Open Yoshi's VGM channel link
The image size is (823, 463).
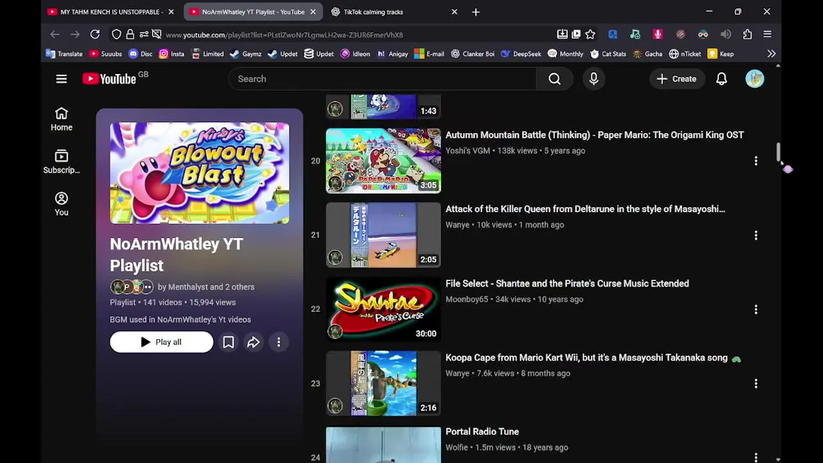(467, 150)
